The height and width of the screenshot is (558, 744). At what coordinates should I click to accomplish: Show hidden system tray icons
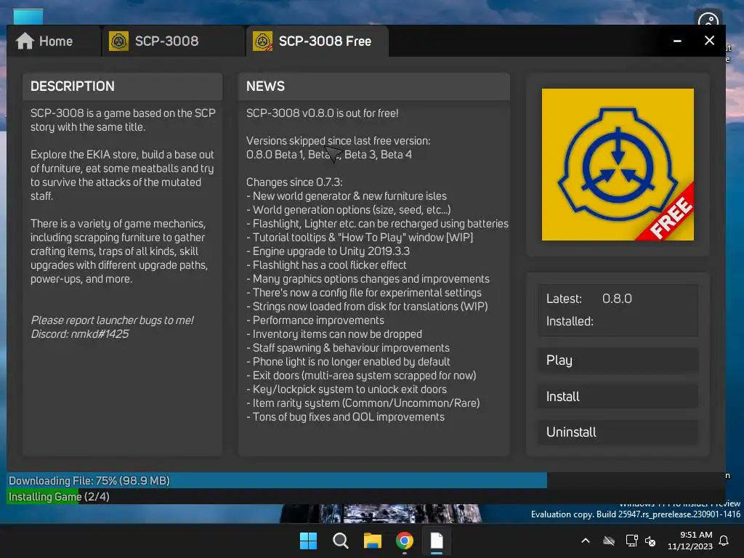(586, 541)
